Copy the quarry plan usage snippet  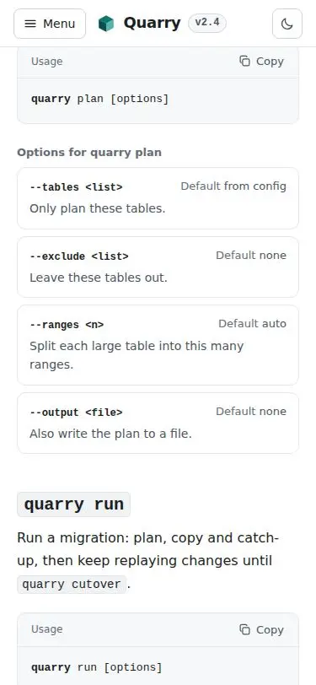pos(262,61)
